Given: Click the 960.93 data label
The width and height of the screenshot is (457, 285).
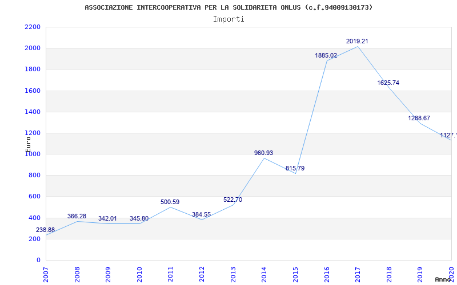Looking at the screenshot, I should (263, 153).
